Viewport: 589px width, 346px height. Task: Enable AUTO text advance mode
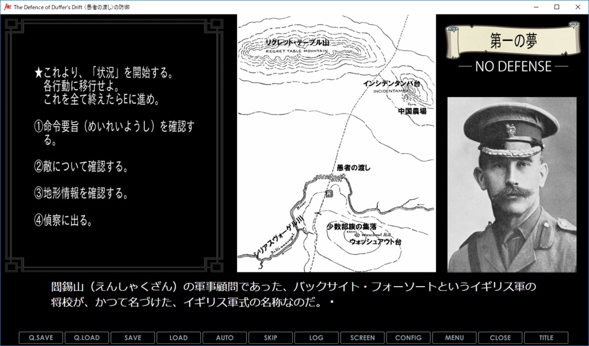point(224,338)
